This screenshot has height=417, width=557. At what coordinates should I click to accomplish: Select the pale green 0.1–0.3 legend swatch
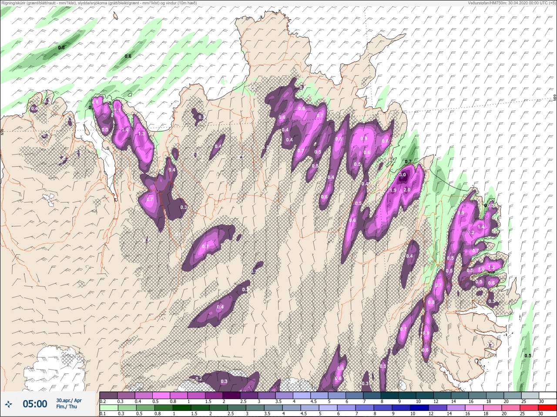click(108, 408)
